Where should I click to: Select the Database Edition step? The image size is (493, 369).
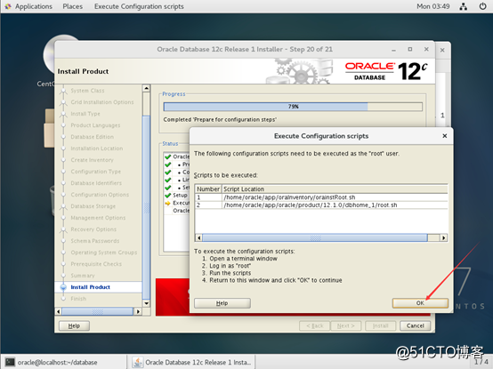93,137
